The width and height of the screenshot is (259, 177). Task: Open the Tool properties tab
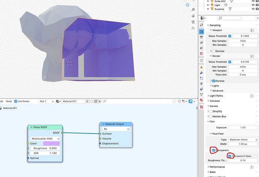coord(201,25)
